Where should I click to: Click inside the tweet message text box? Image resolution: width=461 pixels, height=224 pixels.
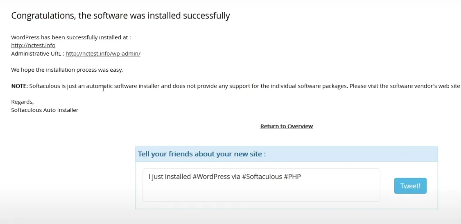(x=261, y=190)
